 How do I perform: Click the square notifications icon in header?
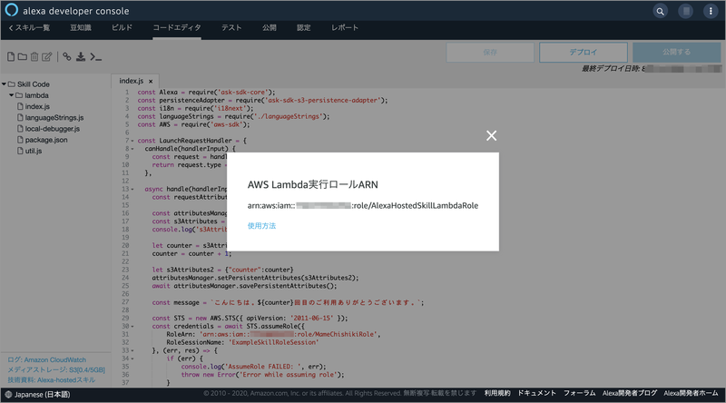(x=686, y=11)
